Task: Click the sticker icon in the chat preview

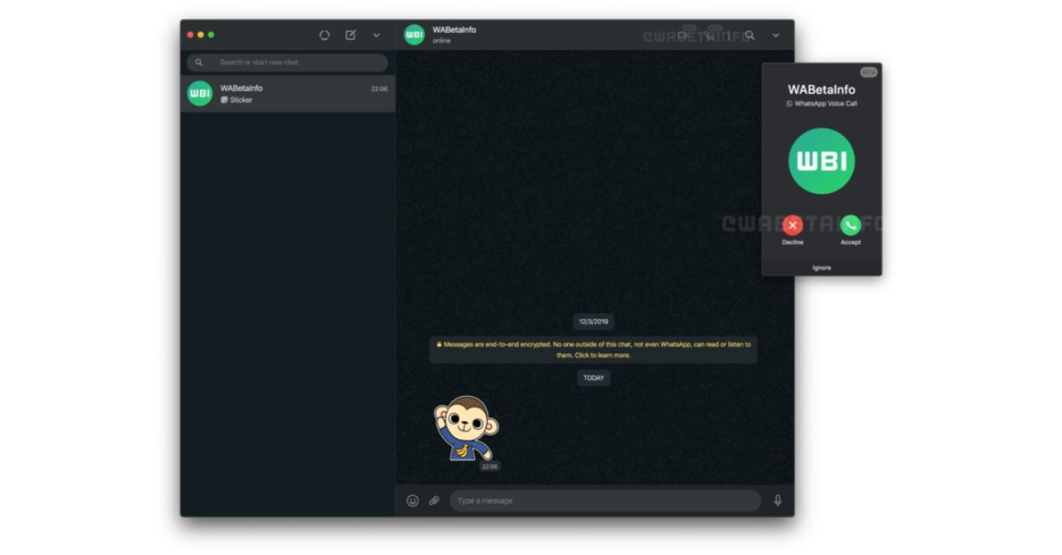Action: pos(227,100)
